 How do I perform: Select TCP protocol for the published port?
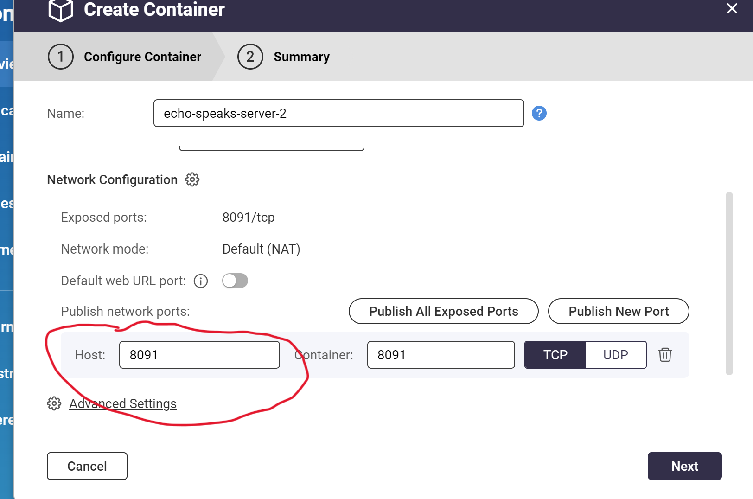tap(555, 355)
